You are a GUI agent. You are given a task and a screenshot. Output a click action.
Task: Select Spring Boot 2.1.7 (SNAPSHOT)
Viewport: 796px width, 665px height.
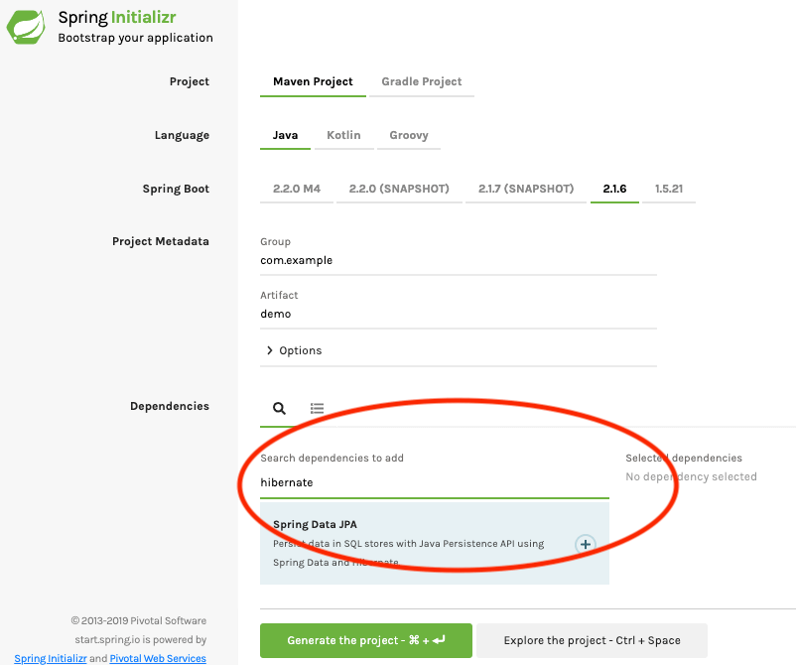pos(526,189)
